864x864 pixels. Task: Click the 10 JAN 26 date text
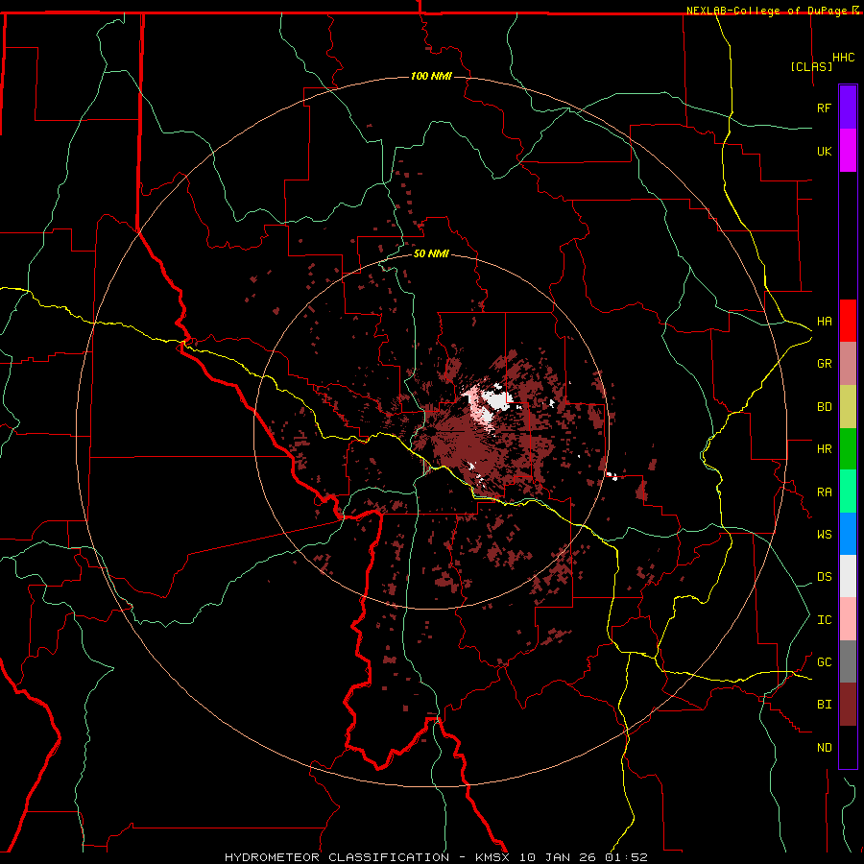coord(558,857)
